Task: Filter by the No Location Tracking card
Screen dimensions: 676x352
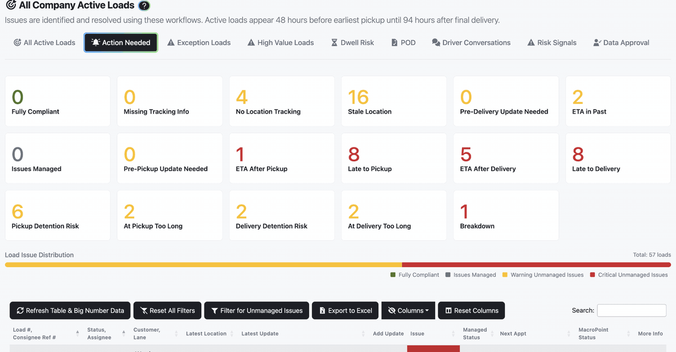Action: pos(282,101)
